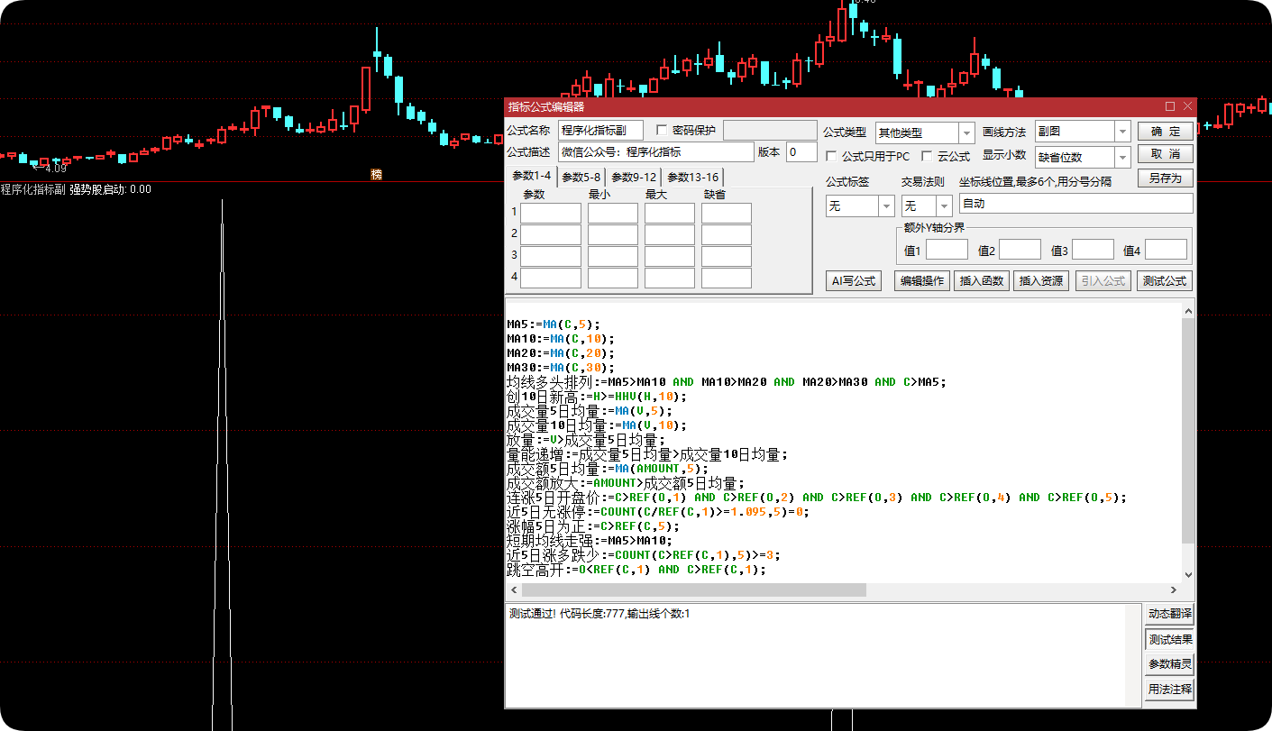Click the 插入函数 button
Image resolution: width=1272 pixels, height=731 pixels.
(x=982, y=280)
